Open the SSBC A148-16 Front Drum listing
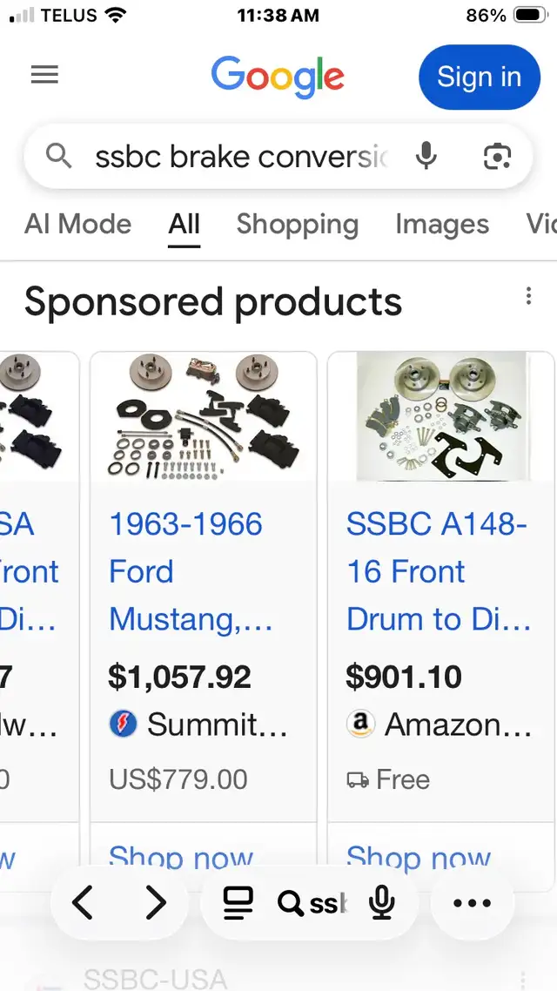Screen dimensions: 557x991 [x=438, y=571]
